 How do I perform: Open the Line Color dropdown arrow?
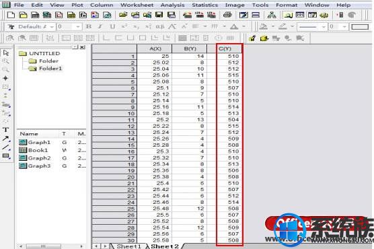[292, 26]
